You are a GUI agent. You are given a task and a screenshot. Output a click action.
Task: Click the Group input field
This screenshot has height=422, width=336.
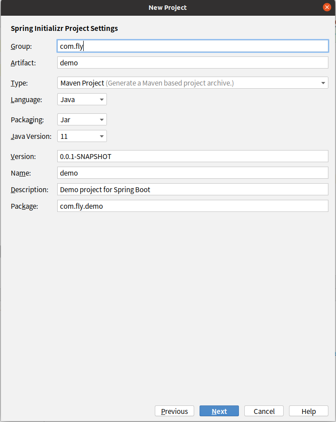tap(193, 46)
